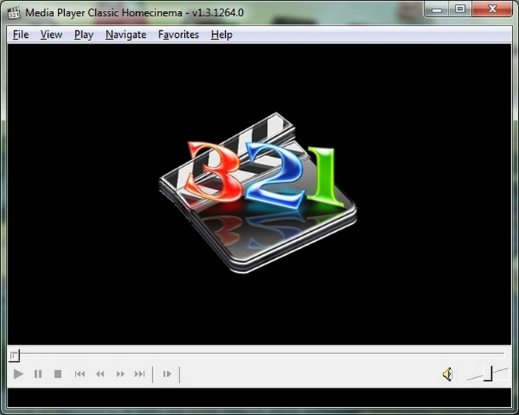Skip to the next track

140,374
